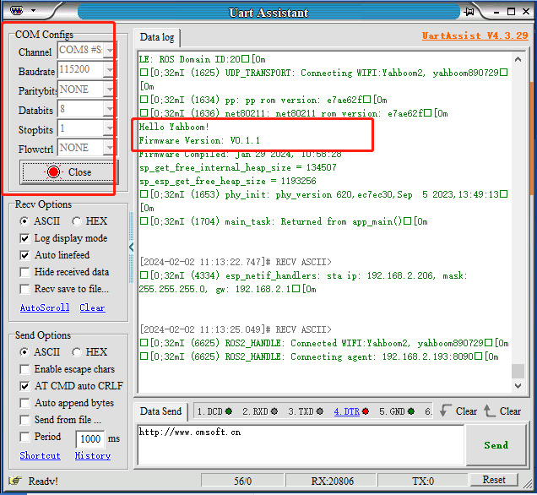Open the dropdown arrow beside the app logo
537x495 pixels.
tap(33, 11)
